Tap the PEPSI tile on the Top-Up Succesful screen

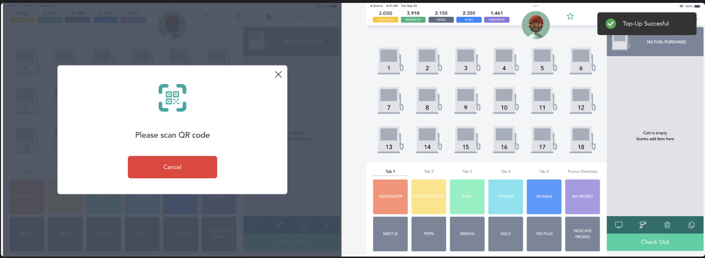pyautogui.click(x=429, y=234)
